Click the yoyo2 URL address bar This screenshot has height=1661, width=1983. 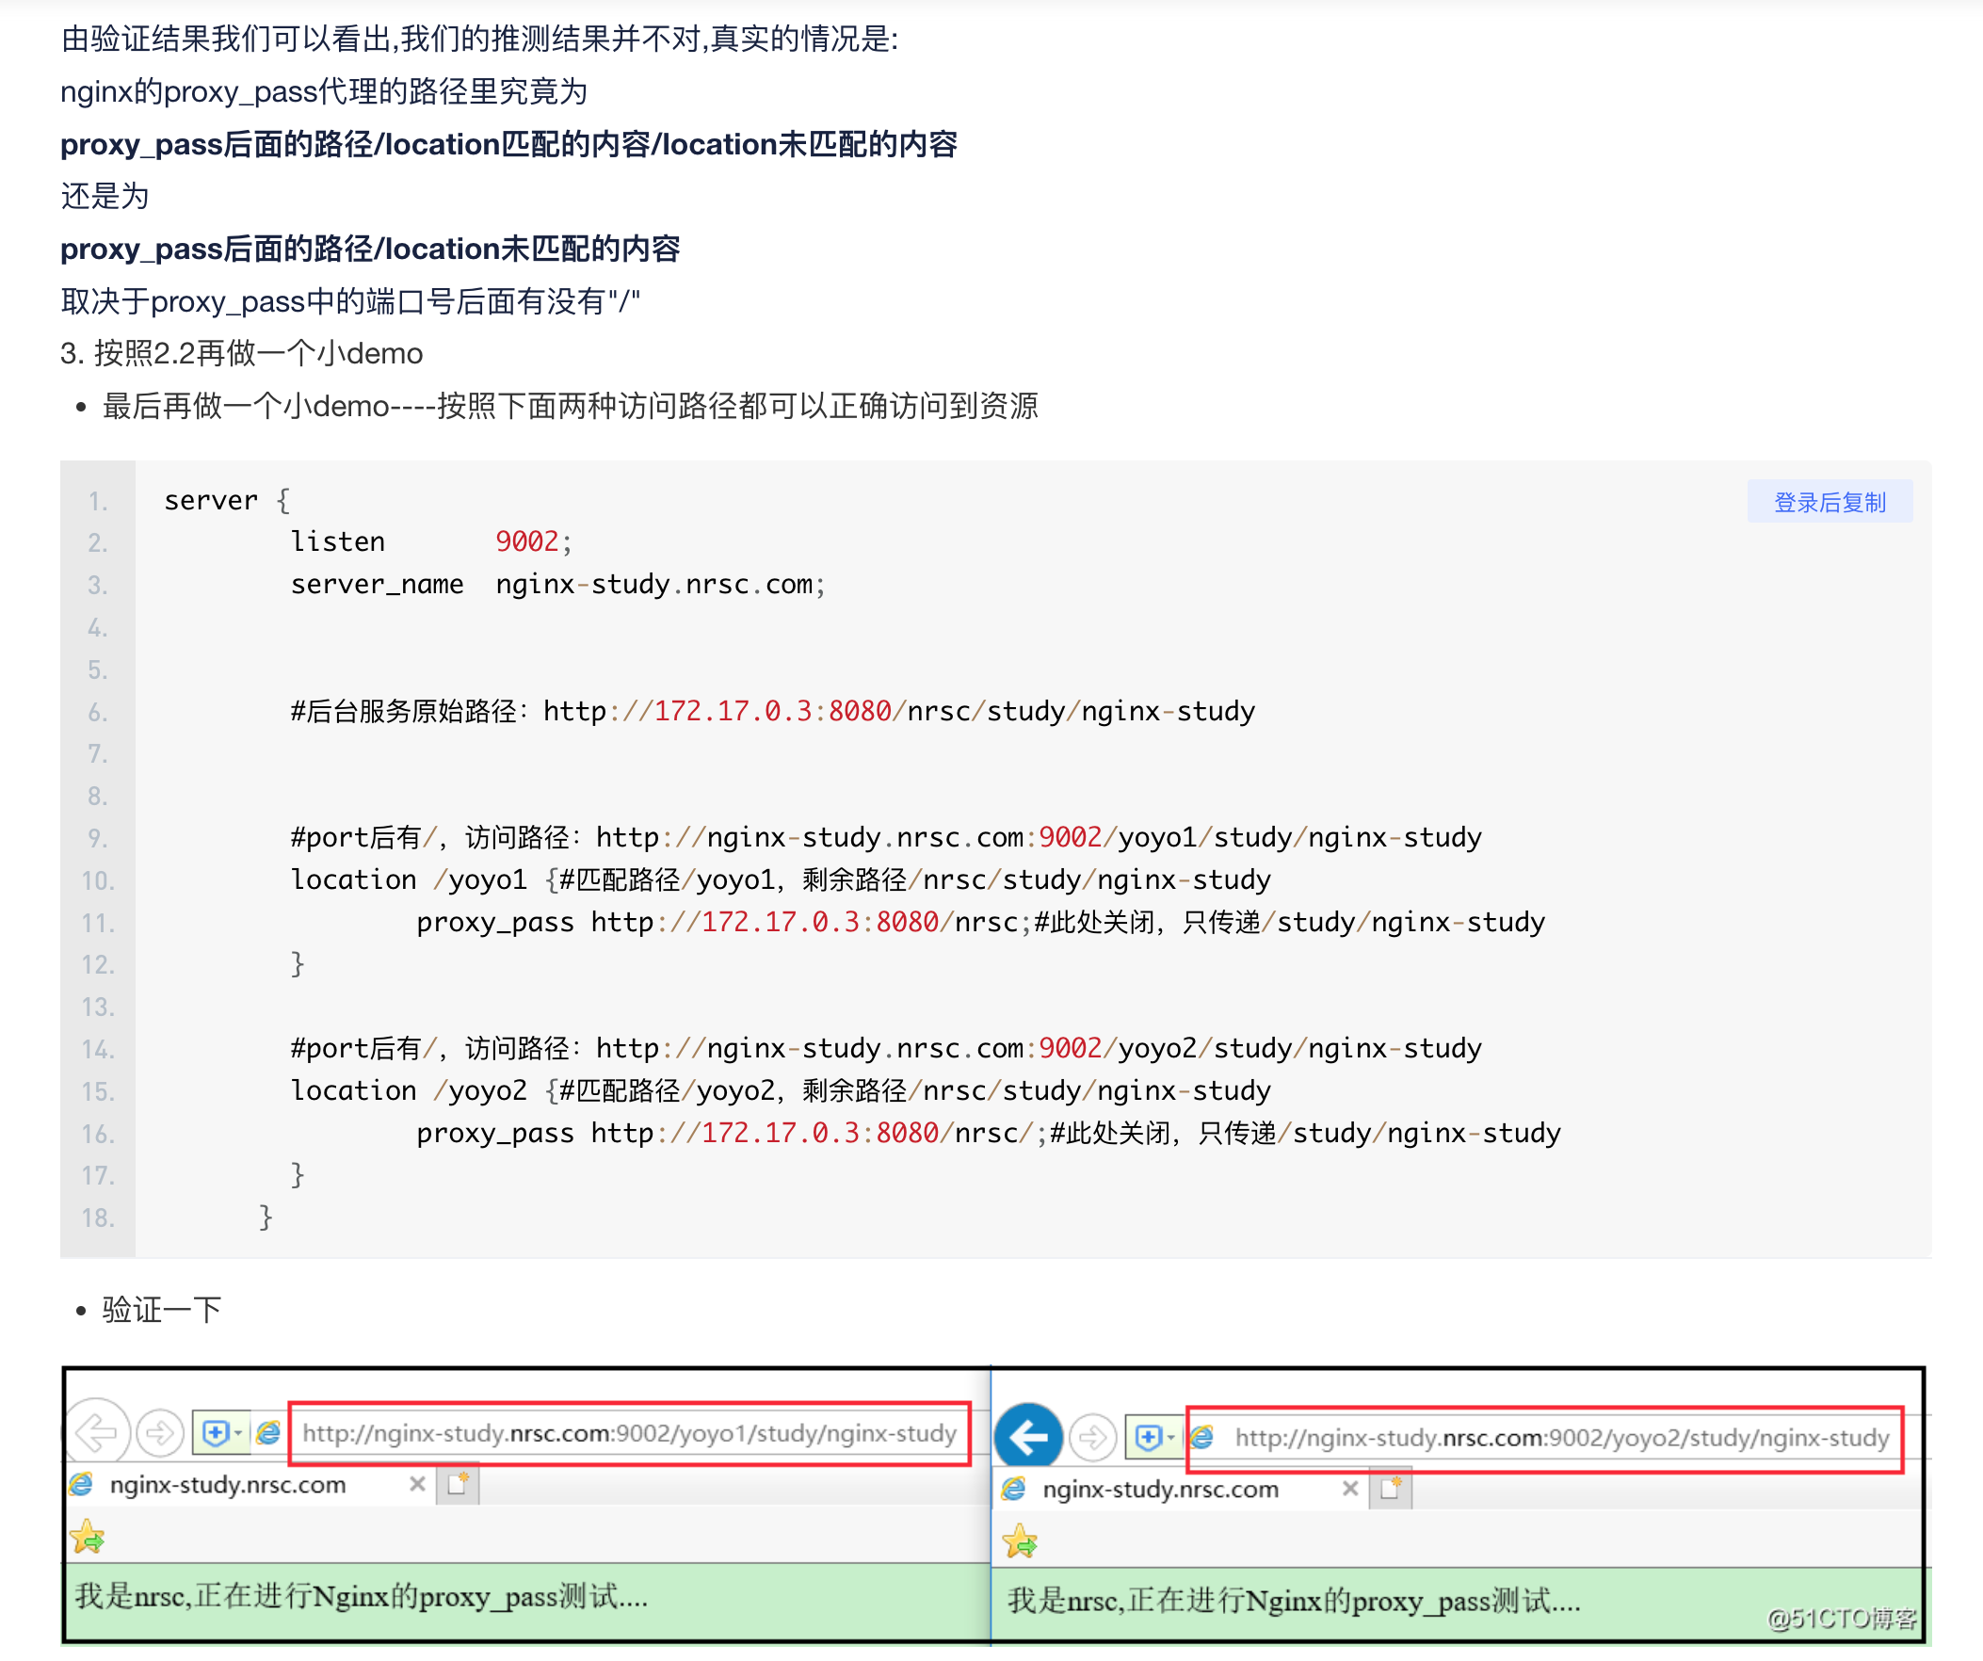click(1561, 1438)
